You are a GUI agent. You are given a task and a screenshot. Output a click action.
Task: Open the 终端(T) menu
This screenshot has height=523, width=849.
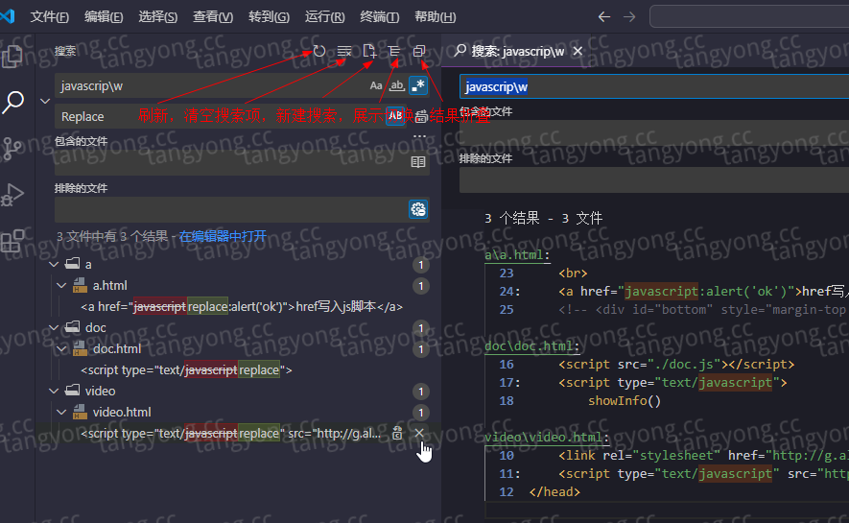[380, 16]
